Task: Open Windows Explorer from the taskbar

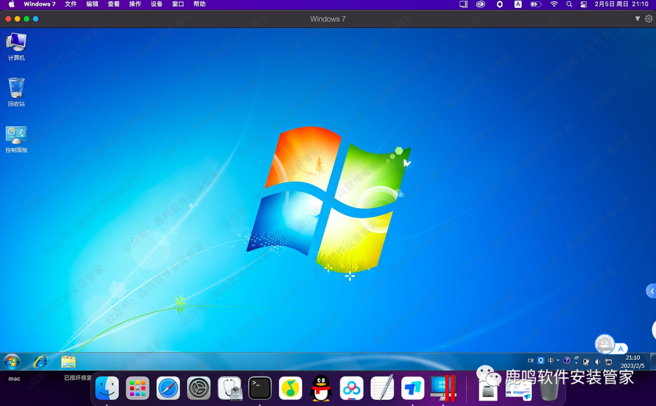Action: tap(68, 362)
